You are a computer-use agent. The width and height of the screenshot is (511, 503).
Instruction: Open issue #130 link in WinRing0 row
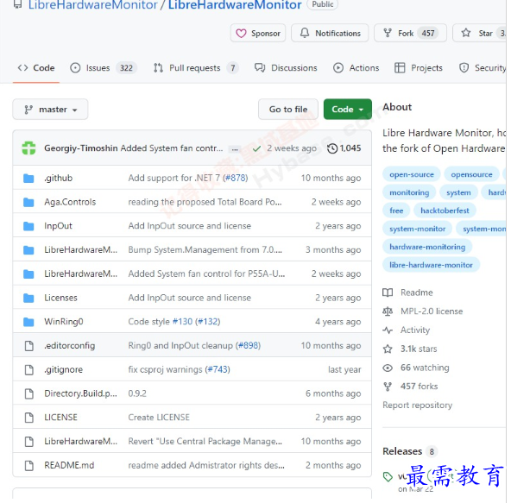tap(182, 322)
